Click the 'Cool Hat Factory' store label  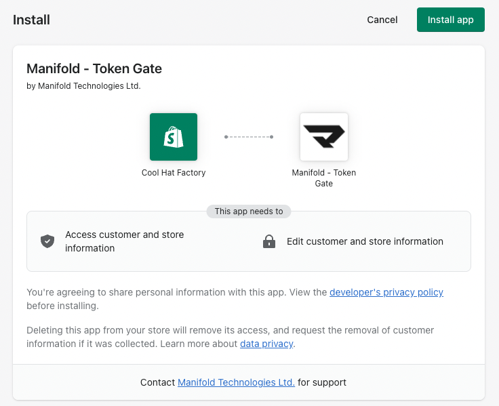(x=174, y=173)
